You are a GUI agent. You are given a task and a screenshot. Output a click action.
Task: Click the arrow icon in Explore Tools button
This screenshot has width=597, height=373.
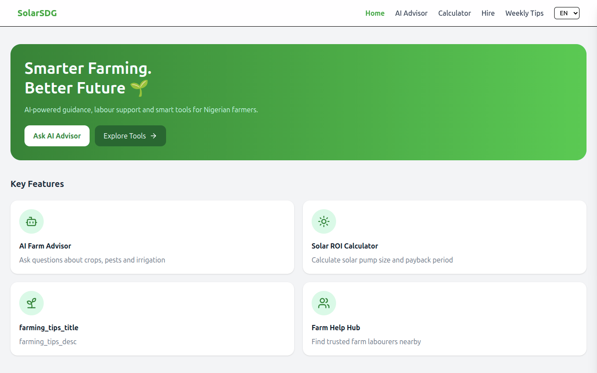[x=153, y=136]
